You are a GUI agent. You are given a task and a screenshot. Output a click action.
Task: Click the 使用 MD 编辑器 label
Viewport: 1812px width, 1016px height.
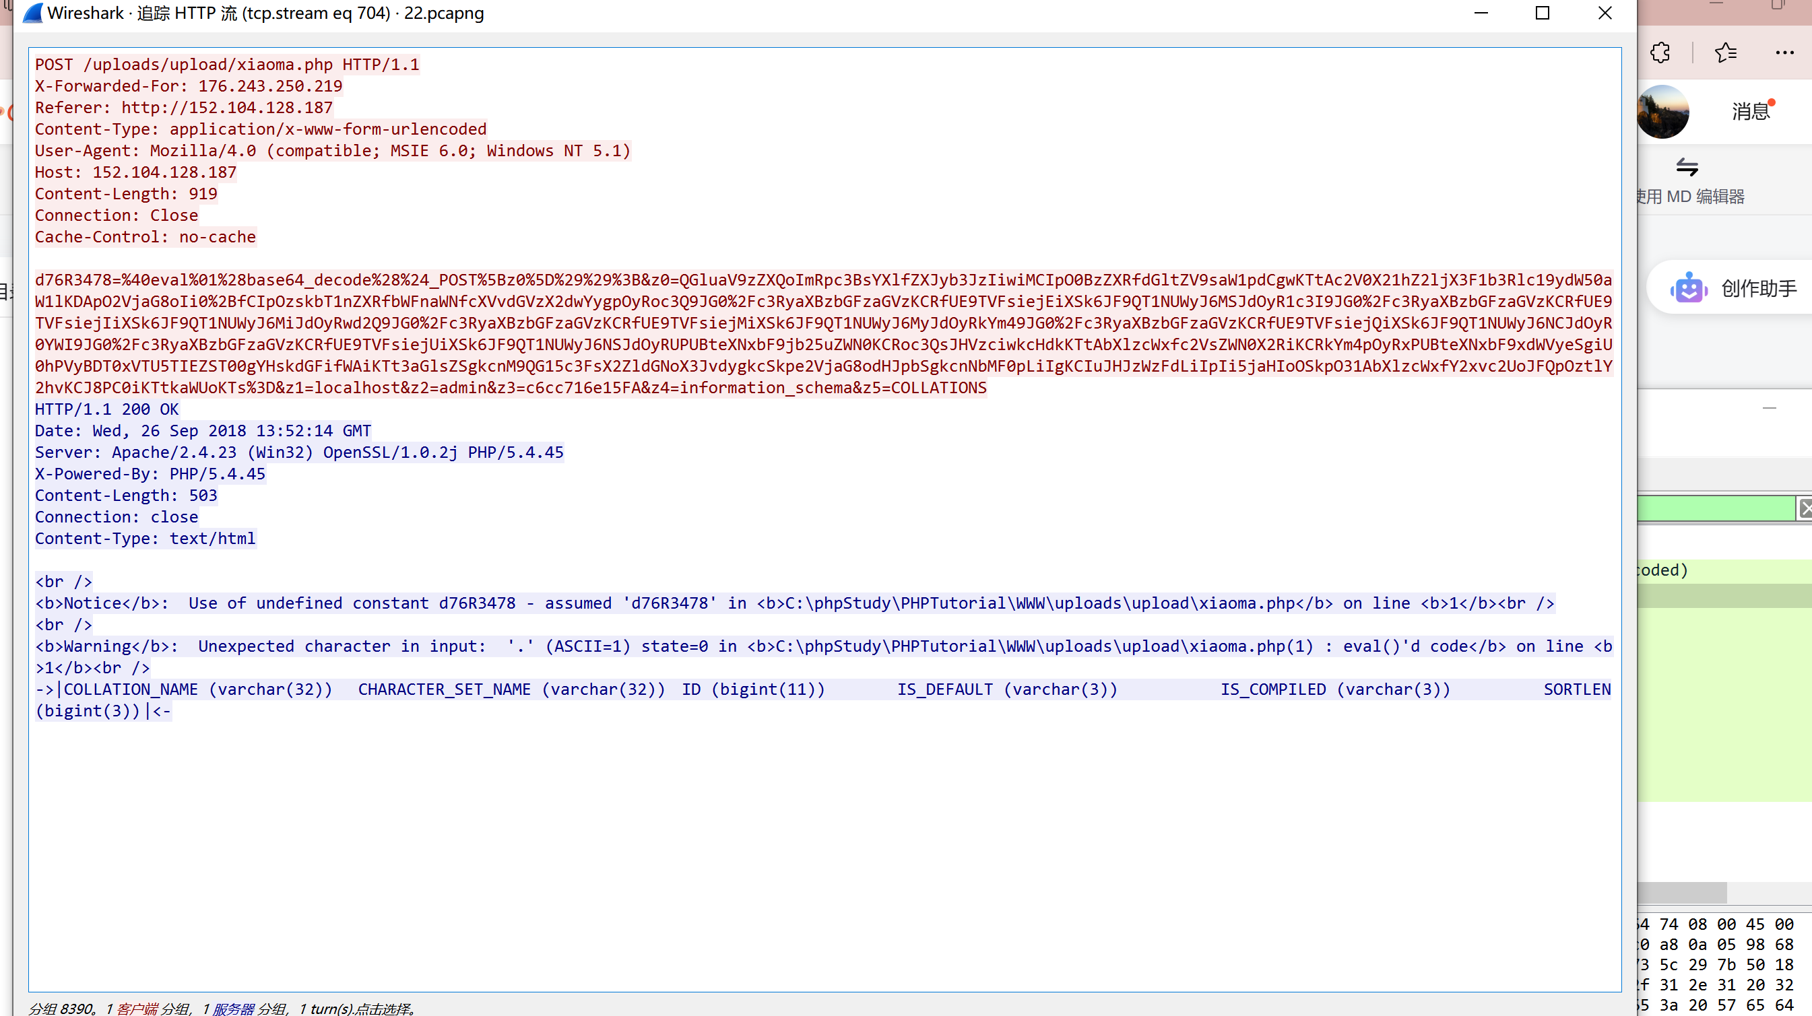pyautogui.click(x=1691, y=197)
